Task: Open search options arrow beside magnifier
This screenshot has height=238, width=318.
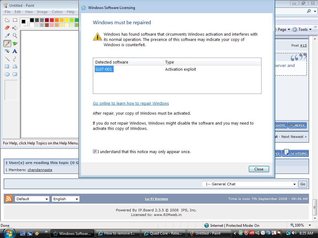Action: tap(315, 11)
